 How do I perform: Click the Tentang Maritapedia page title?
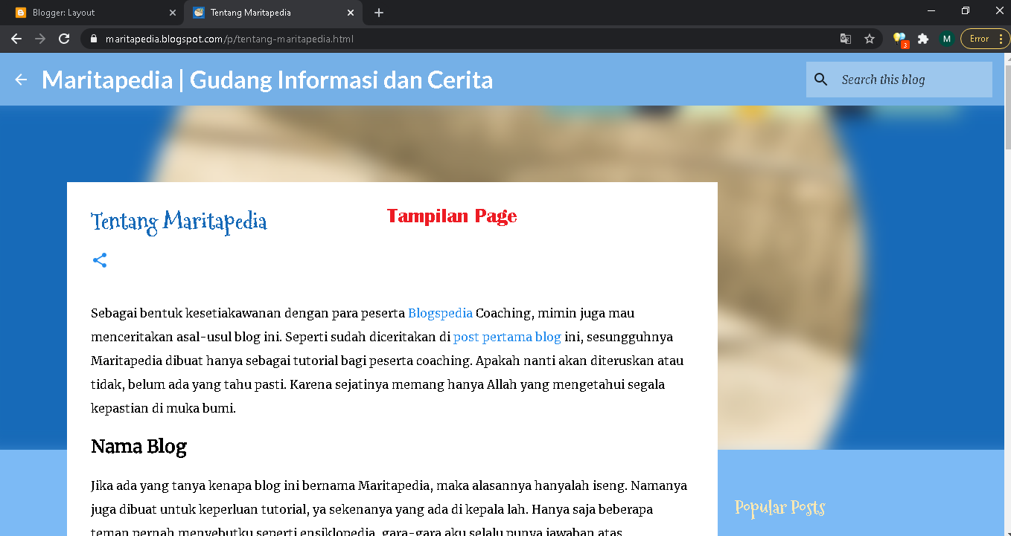coord(179,221)
